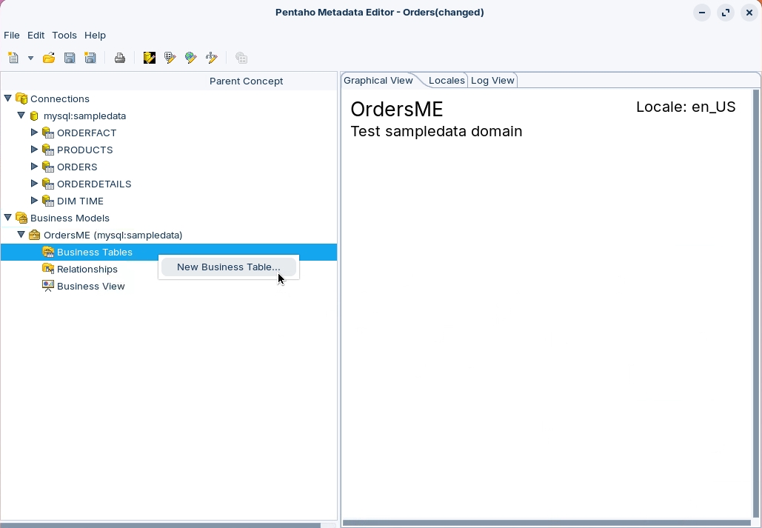Collapse the Business Models tree node
Image resolution: width=762 pixels, height=528 pixels.
click(x=8, y=218)
